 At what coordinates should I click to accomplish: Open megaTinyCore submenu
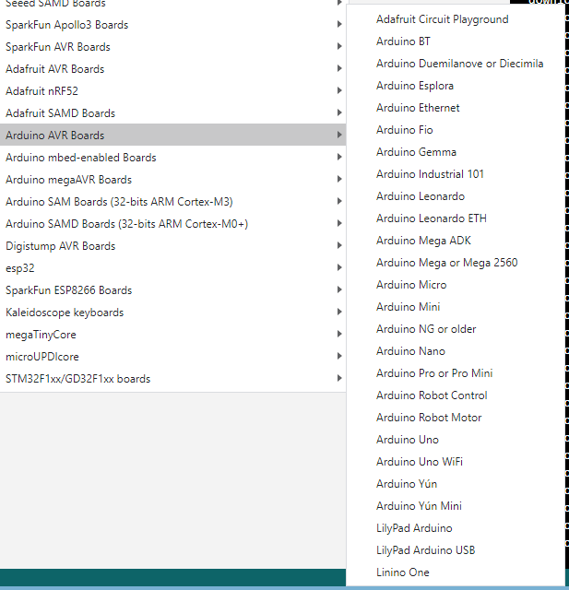coord(172,335)
